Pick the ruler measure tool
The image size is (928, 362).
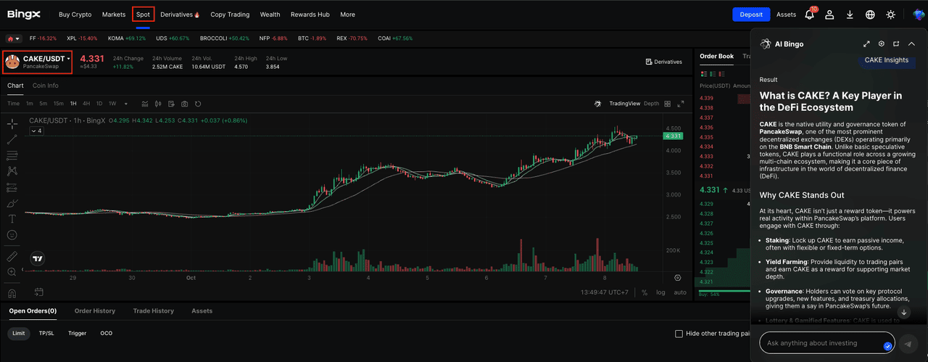(12, 256)
